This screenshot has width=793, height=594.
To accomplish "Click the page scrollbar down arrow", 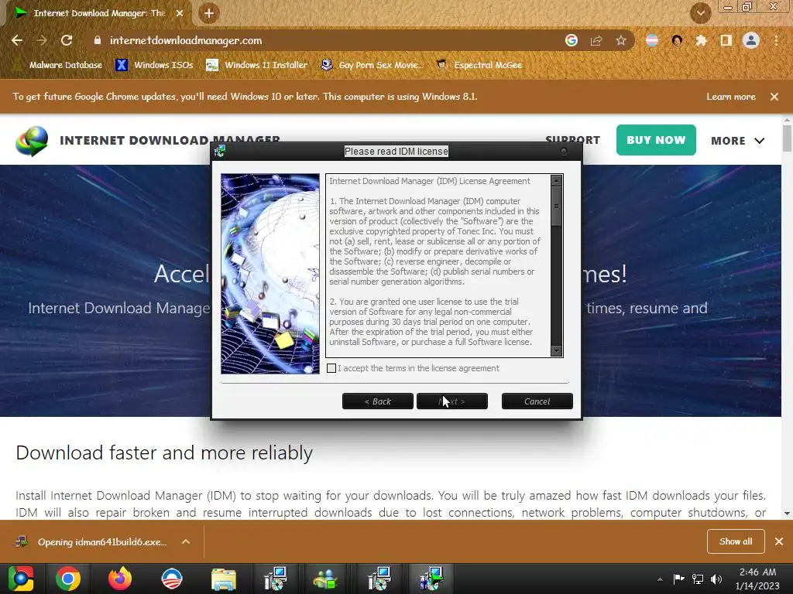I will click(x=787, y=514).
